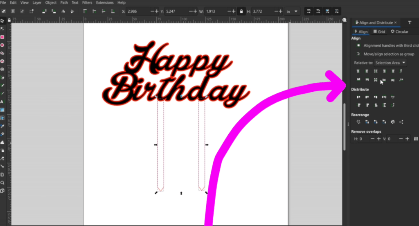Viewport: 419px width, 226px height.
Task: Toggle width/height lock ratio button
Action: pos(242,11)
